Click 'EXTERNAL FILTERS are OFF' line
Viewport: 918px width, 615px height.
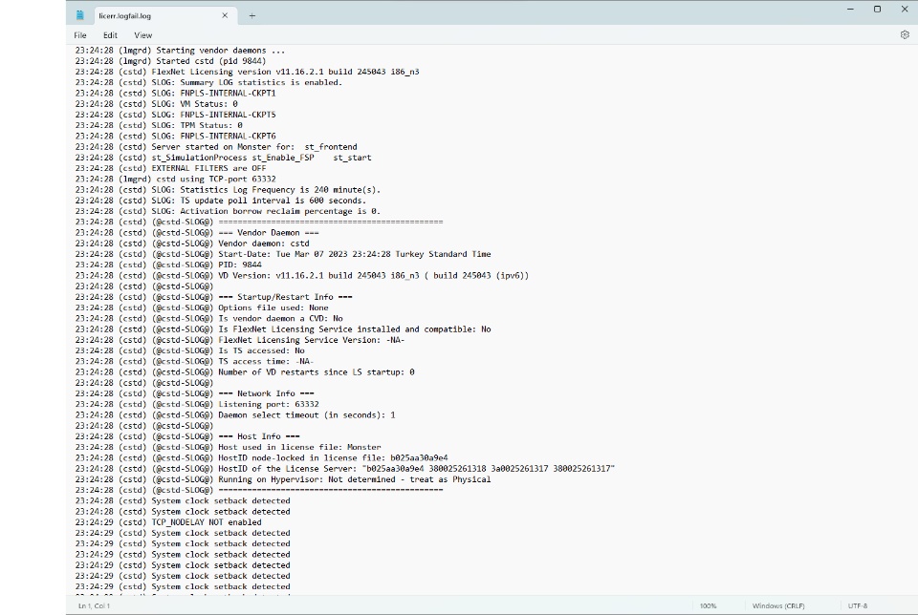pos(170,168)
